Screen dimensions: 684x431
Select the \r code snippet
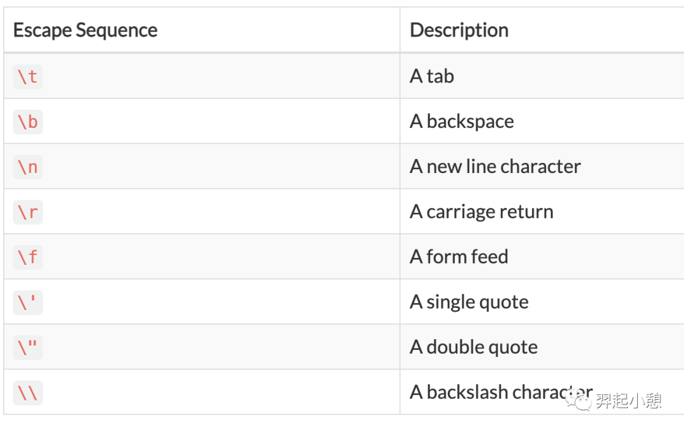[28, 212]
